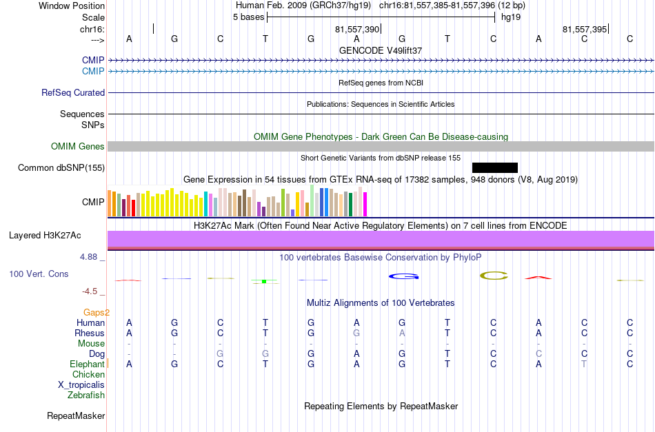Click the gray OMIM Genes bar
This screenshot has height=432, width=655.
point(381,146)
